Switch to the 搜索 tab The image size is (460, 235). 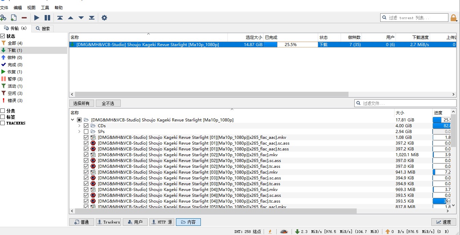pyautogui.click(x=43, y=29)
